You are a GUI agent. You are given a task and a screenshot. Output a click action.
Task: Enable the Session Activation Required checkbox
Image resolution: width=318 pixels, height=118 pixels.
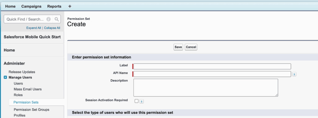(x=137, y=101)
